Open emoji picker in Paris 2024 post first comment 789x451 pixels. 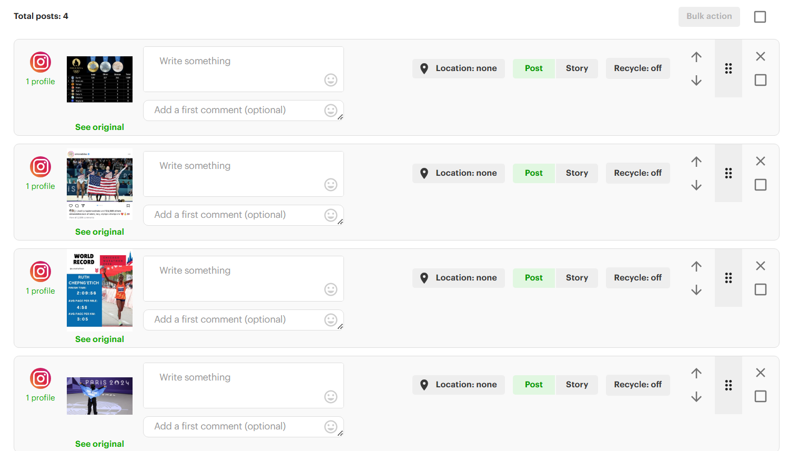tap(331, 426)
